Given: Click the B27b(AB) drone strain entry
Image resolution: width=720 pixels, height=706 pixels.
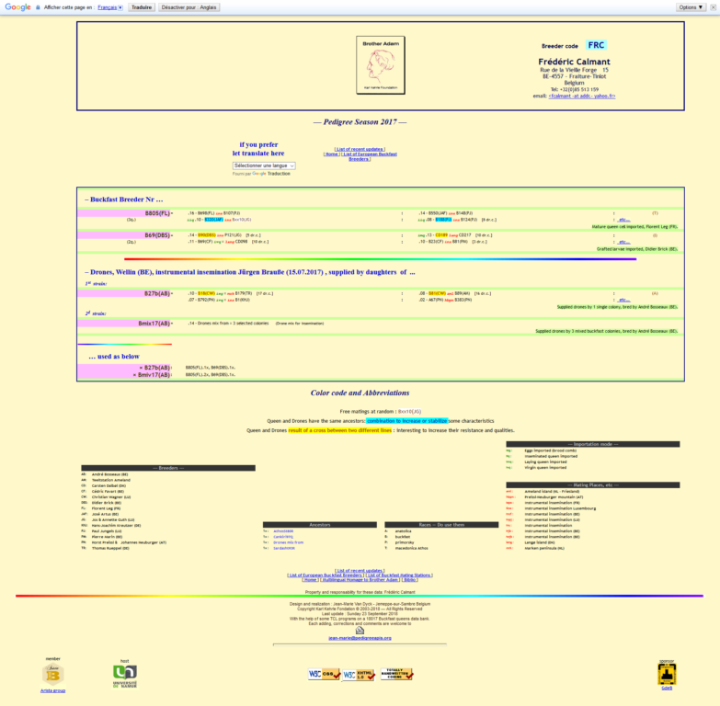Looking at the screenshot, I should point(157,293).
